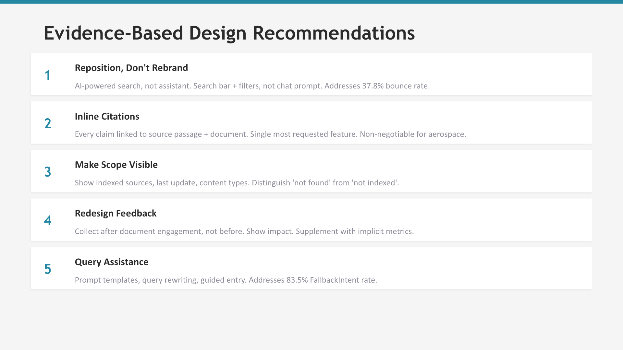This screenshot has height=350, width=623.
Task: Click the 'Reposition, Don't Rebrand' heading
Action: tap(131, 68)
